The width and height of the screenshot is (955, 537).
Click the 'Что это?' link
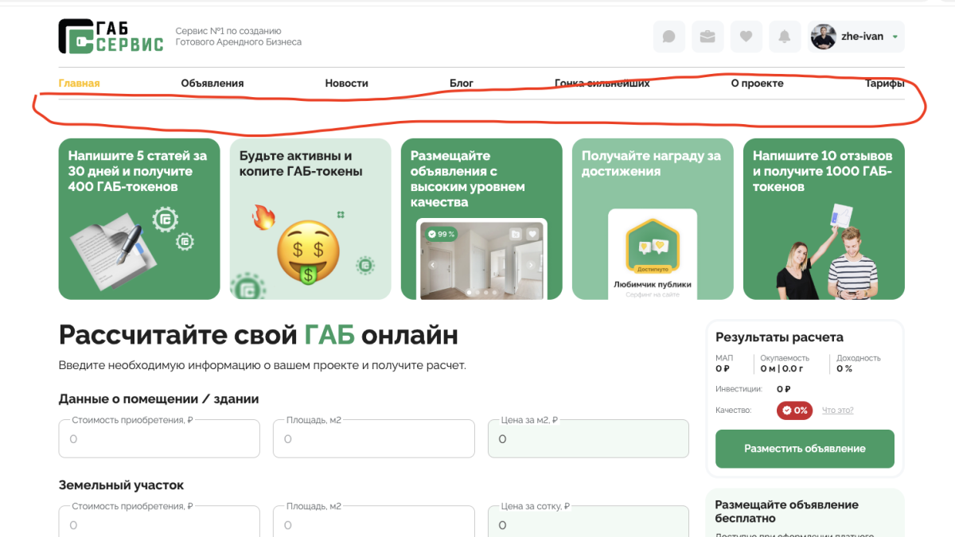(837, 411)
